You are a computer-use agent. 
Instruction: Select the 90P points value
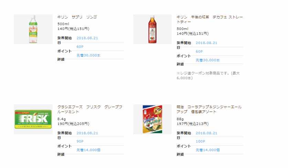tap(80, 141)
